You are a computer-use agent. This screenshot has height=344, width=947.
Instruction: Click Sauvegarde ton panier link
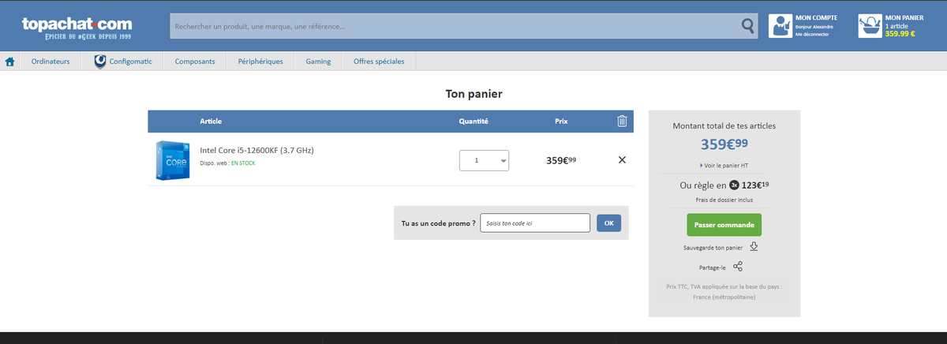(x=713, y=248)
